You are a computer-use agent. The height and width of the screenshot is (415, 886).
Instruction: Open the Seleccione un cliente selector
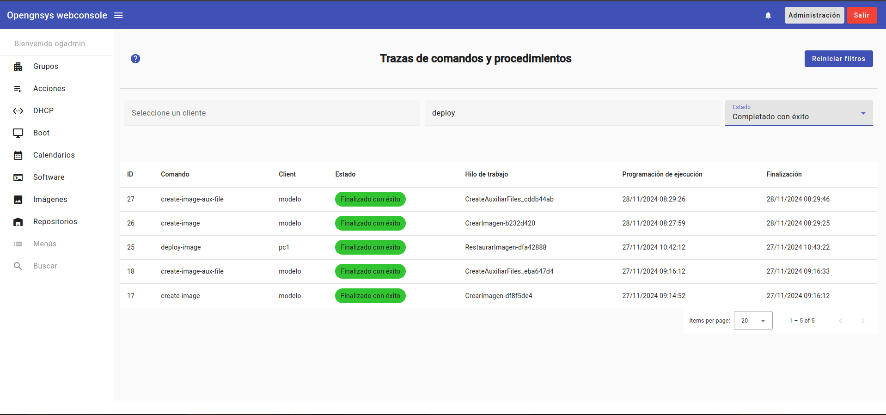272,113
